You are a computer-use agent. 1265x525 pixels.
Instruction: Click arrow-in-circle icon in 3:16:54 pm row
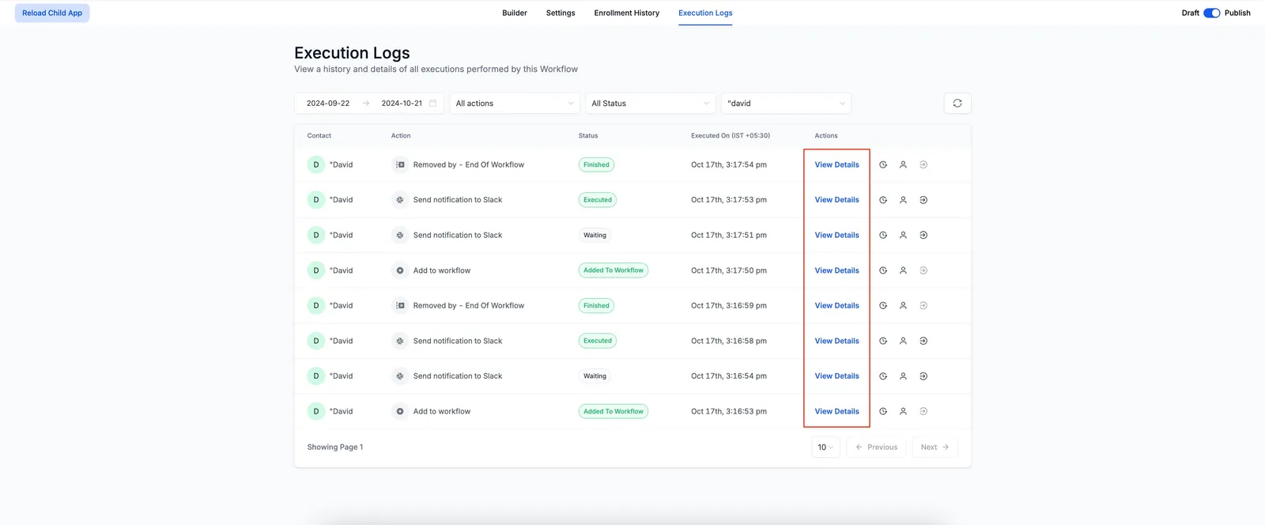click(x=923, y=376)
